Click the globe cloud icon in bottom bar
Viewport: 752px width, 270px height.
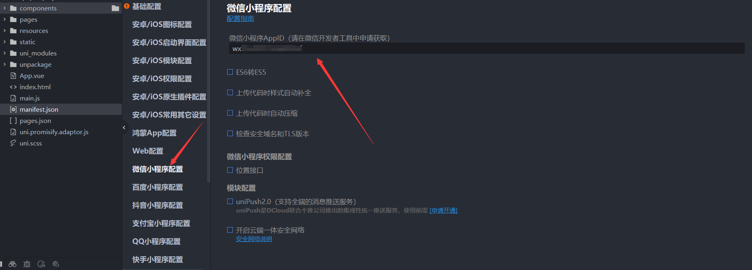(x=56, y=264)
